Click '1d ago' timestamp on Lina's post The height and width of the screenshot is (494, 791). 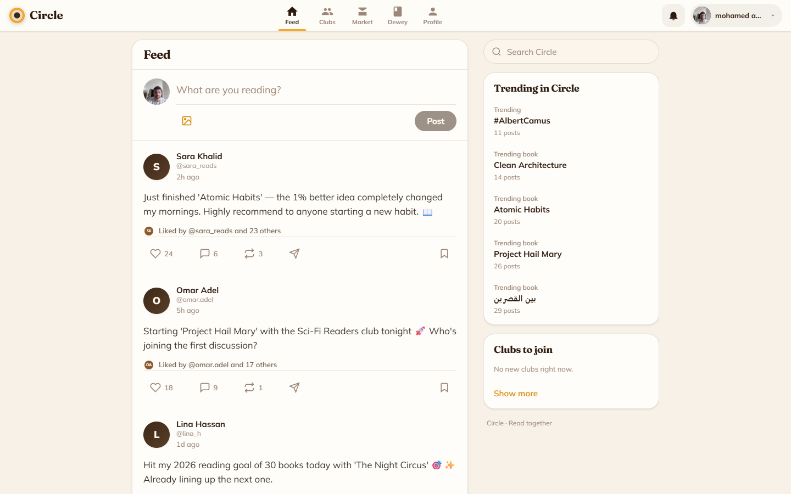tap(188, 445)
